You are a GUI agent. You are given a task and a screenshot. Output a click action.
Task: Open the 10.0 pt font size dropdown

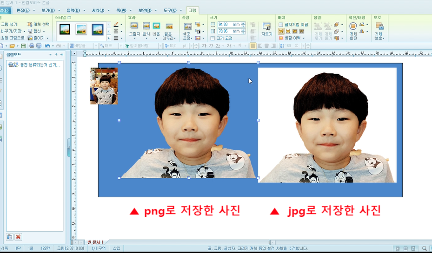click(x=191, y=46)
